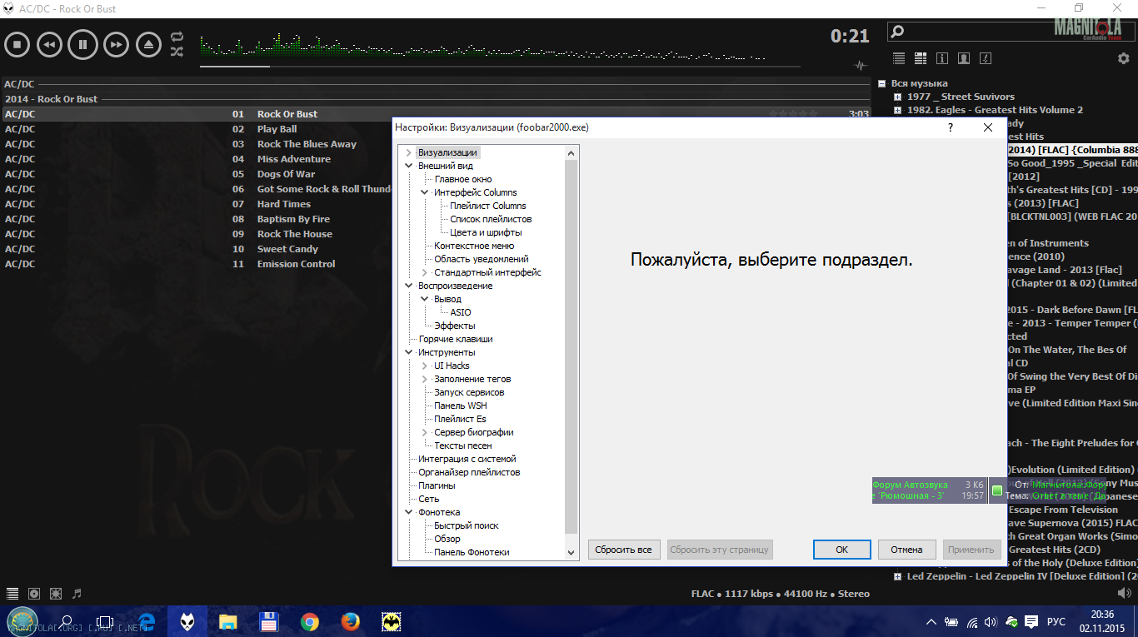Screen dimensions: 1138x637
Task: Expand the Визуализации tree node
Action: [x=408, y=152]
